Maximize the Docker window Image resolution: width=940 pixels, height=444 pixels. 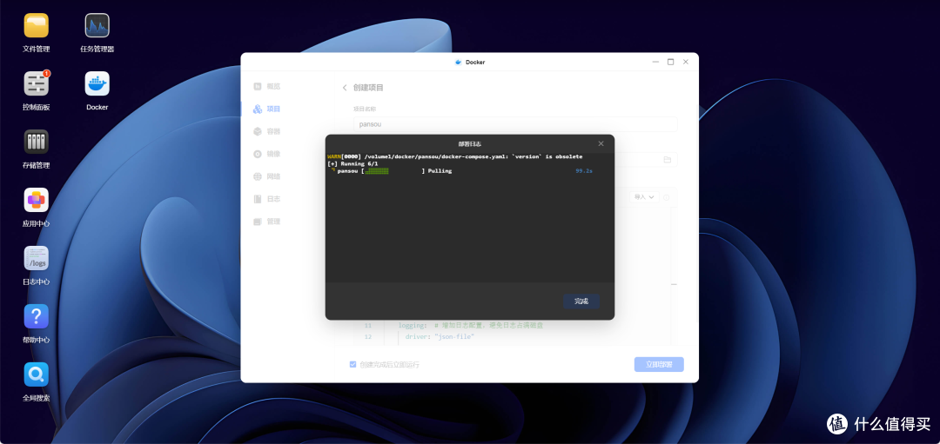[671, 62]
